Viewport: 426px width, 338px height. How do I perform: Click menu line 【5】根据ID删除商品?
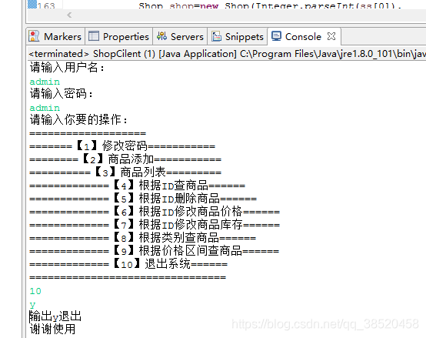tap(143, 199)
